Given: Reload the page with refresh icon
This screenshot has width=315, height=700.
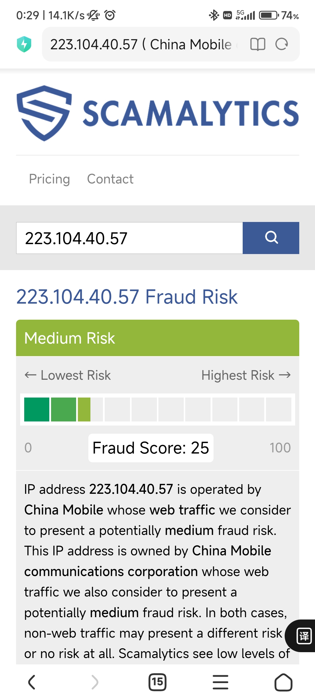Looking at the screenshot, I should tap(282, 44).
